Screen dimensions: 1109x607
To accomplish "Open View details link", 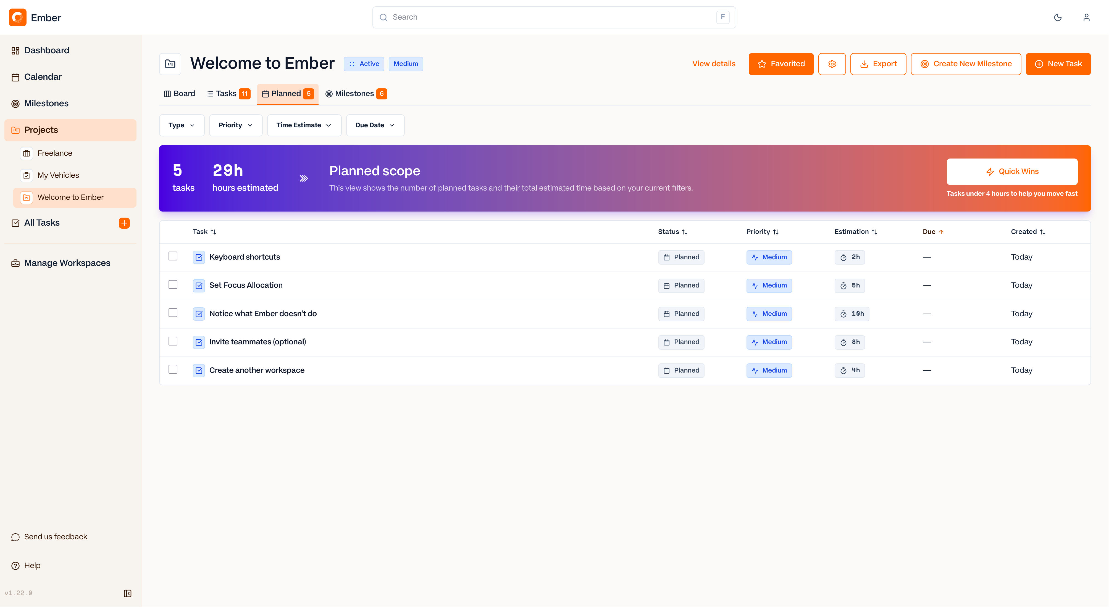I will [x=713, y=64].
